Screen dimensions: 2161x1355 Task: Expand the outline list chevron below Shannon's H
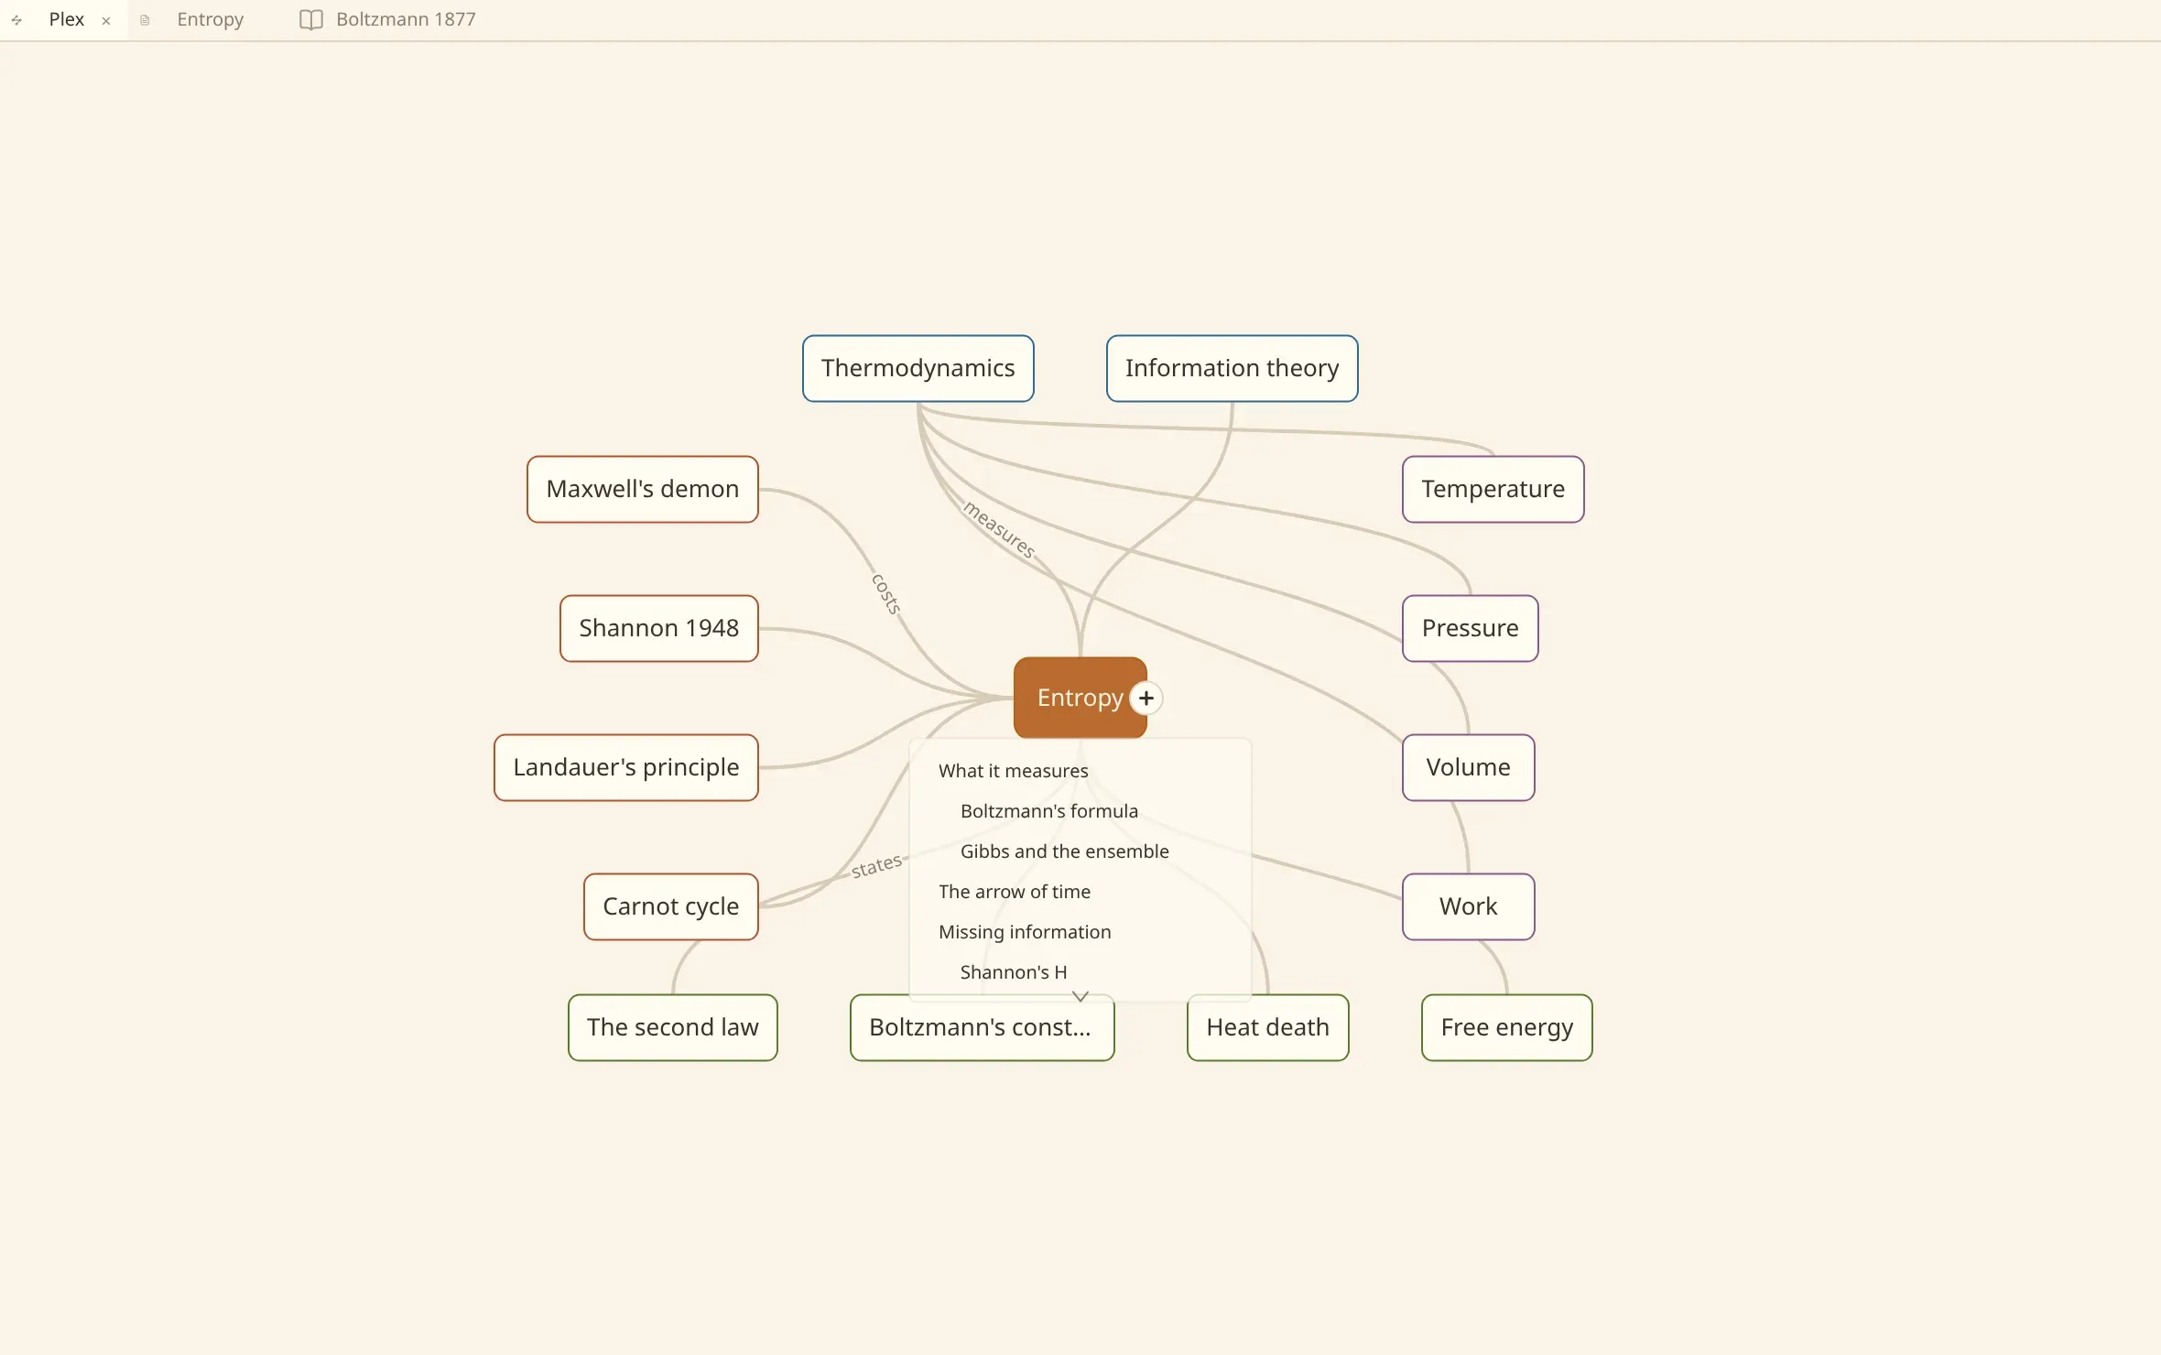tap(1080, 996)
